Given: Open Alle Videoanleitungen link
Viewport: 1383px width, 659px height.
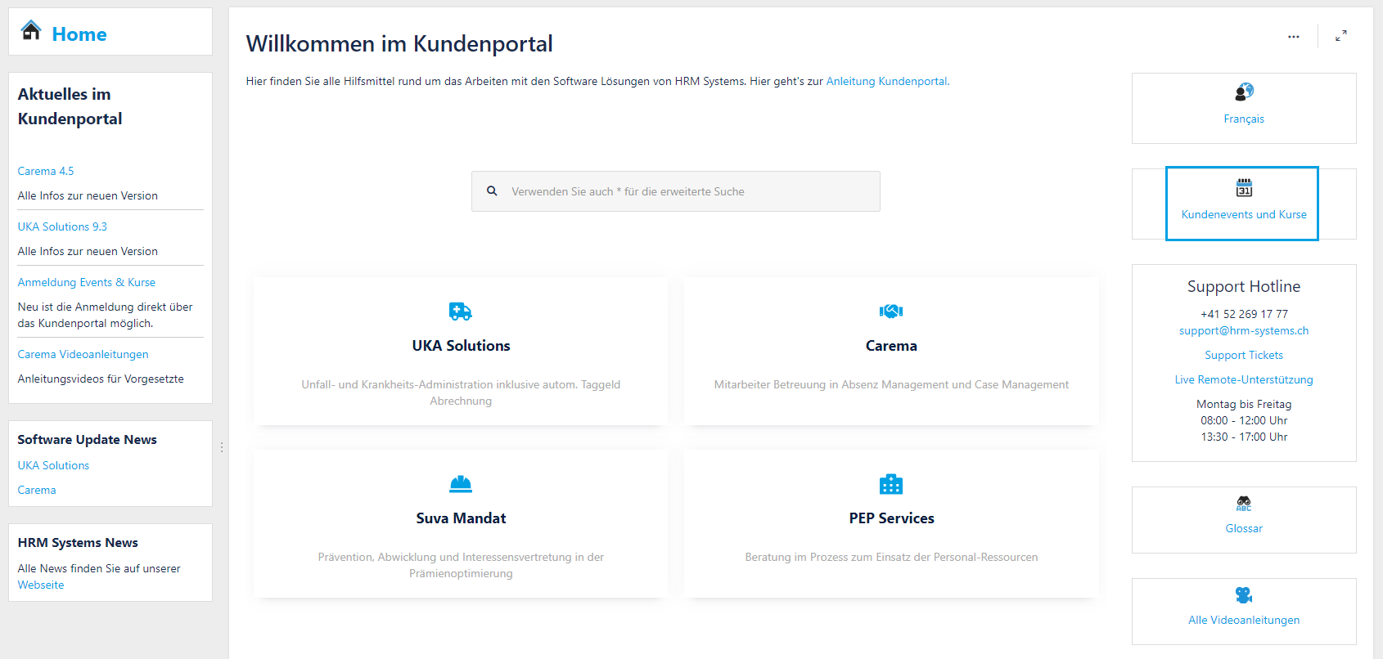Looking at the screenshot, I should [x=1244, y=621].
